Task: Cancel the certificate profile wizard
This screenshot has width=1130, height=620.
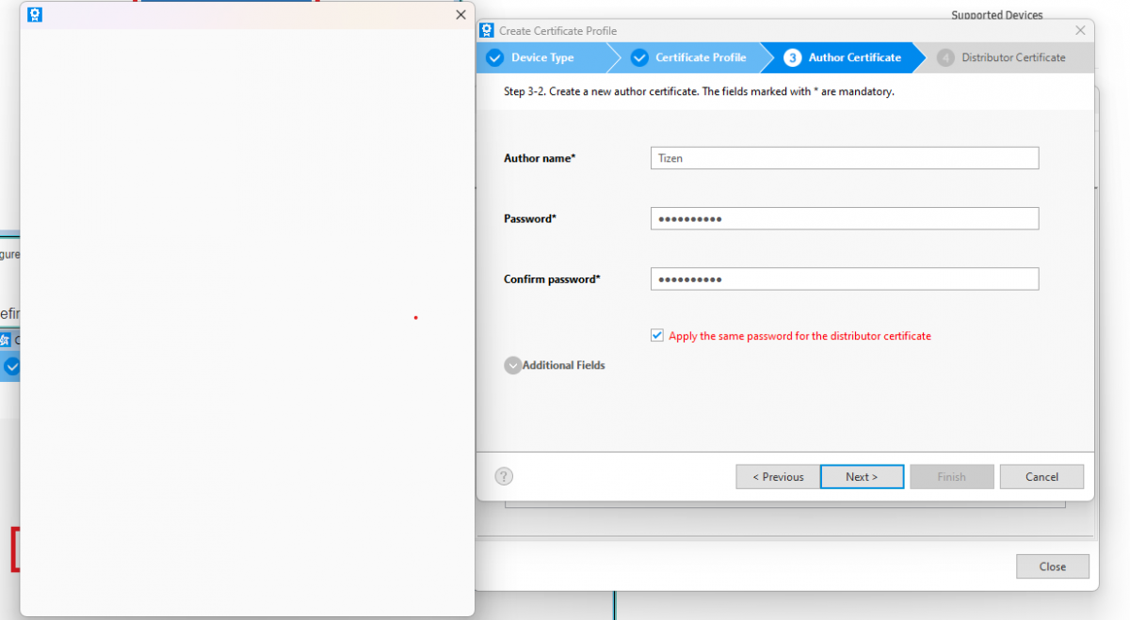Action: point(1041,477)
